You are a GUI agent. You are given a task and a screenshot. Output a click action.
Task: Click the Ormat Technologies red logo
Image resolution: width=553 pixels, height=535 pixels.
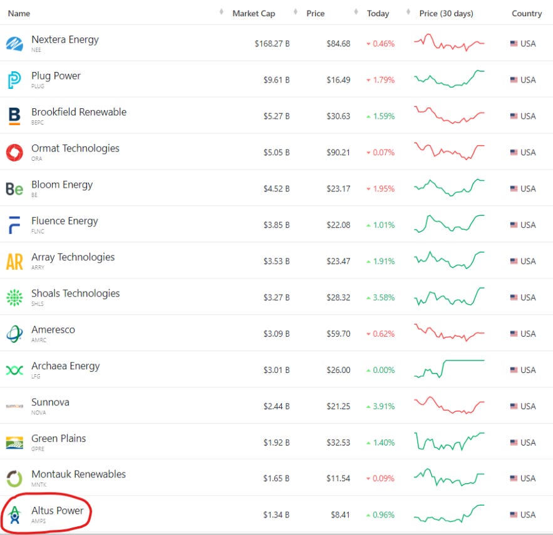coord(14,153)
